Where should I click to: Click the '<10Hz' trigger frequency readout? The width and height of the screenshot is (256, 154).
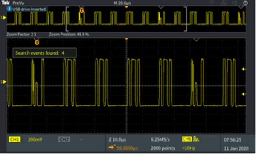click(x=189, y=148)
